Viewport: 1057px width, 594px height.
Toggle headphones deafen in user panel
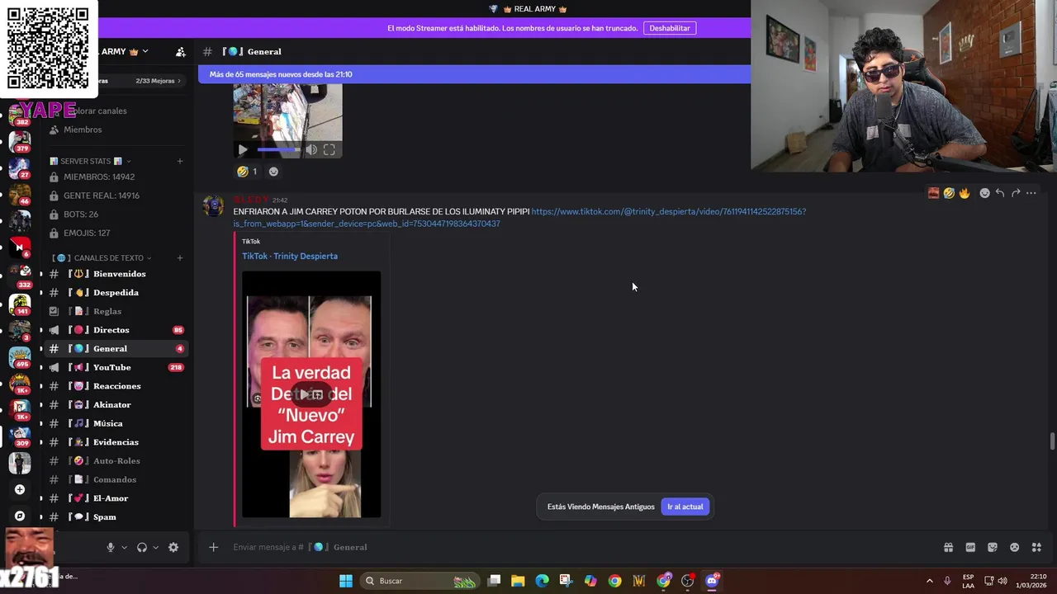[x=142, y=547]
